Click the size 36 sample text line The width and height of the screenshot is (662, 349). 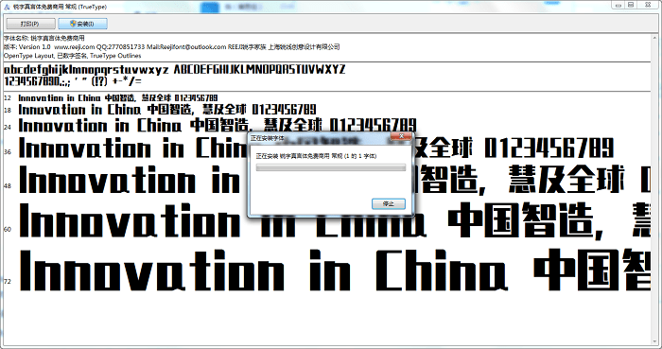tap(316, 148)
